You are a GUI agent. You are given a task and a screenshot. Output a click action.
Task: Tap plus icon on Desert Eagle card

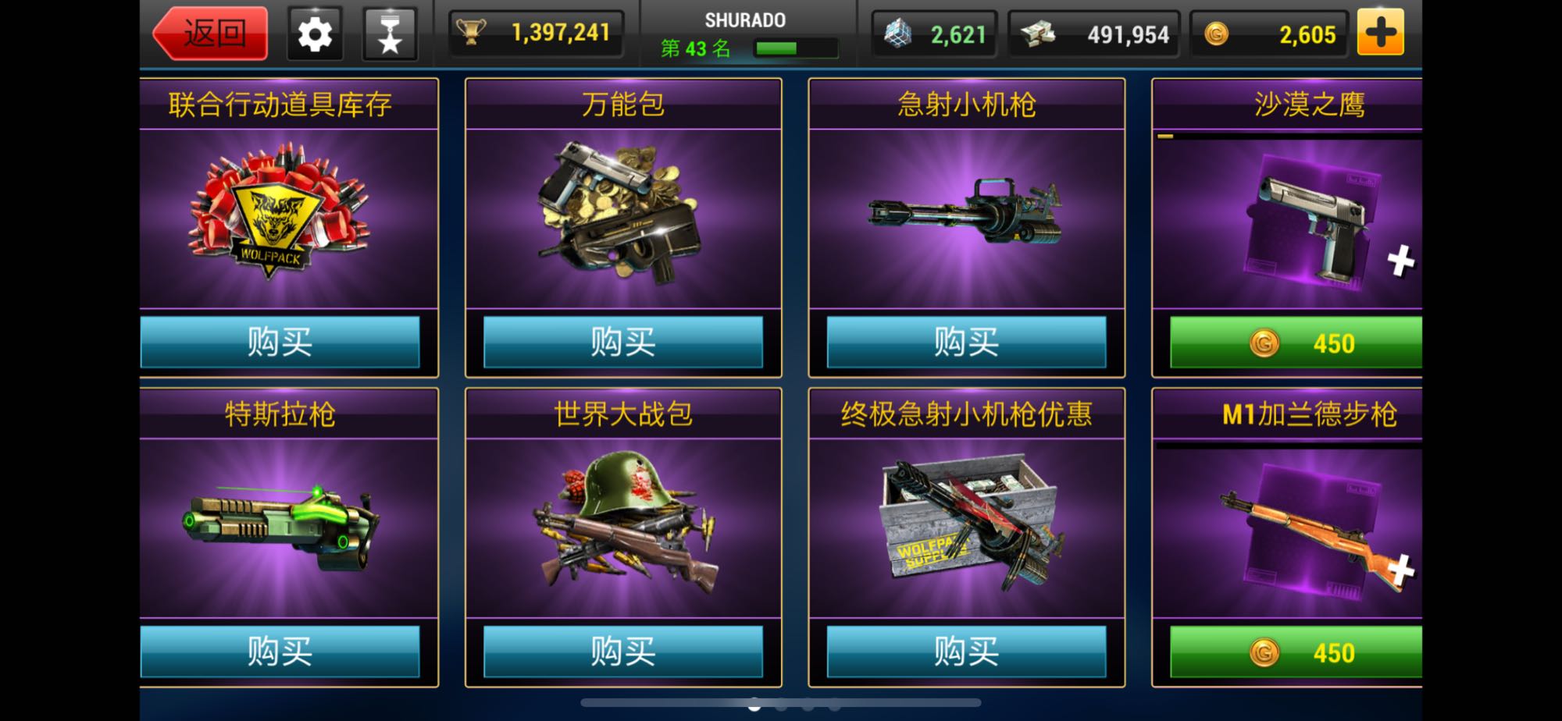coord(1400,261)
